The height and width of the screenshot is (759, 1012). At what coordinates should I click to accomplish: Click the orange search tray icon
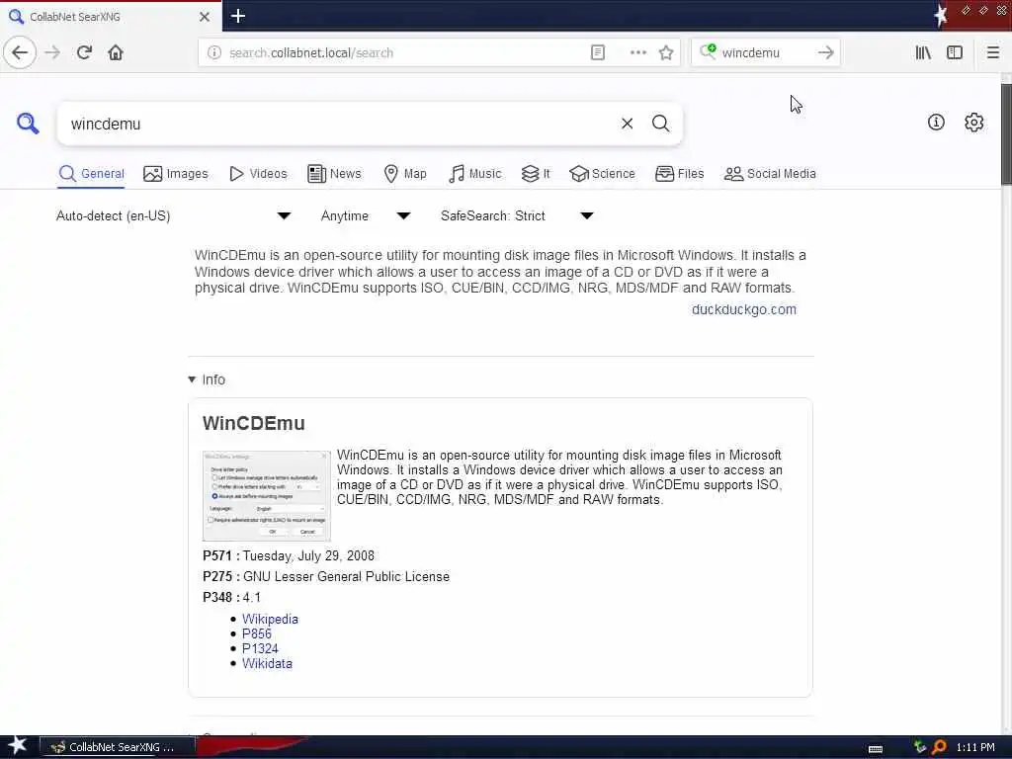tap(939, 747)
